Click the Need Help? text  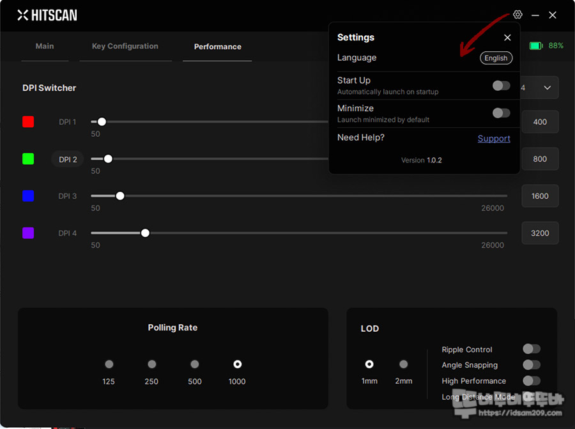click(x=361, y=137)
